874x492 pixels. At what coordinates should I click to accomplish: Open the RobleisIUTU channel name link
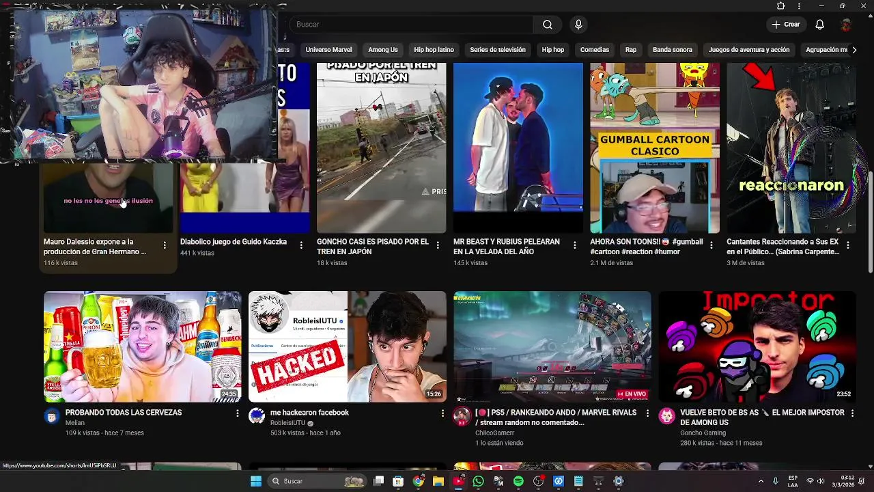coord(287,423)
